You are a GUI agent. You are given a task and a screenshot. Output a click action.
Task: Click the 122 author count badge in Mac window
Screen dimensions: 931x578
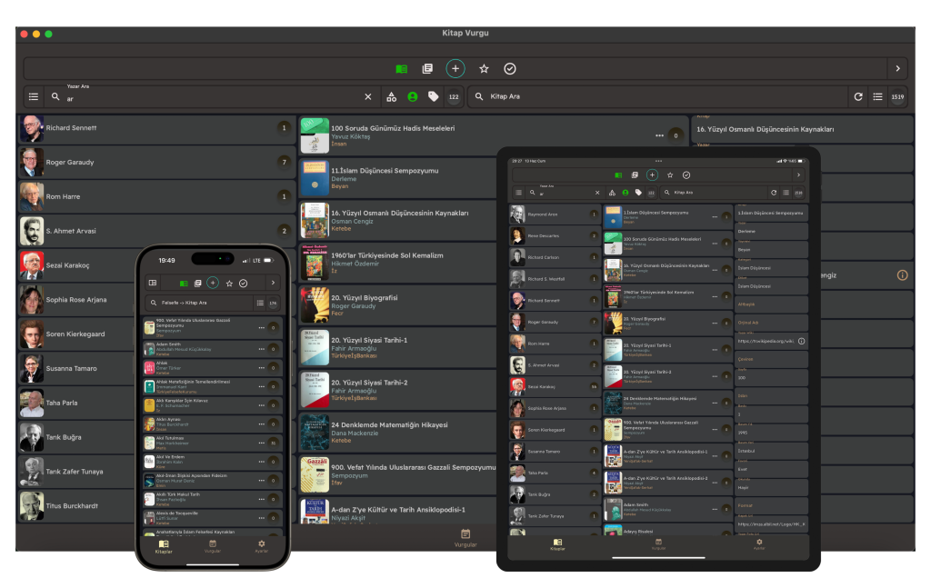[454, 96]
